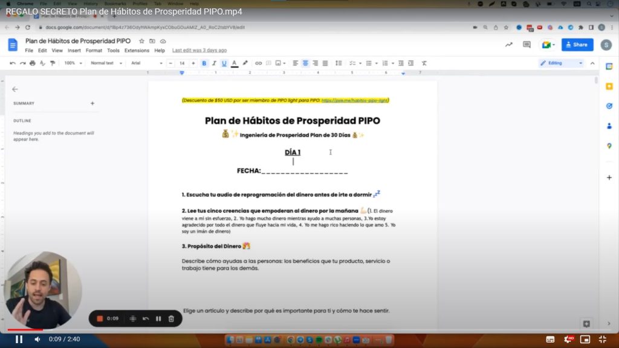Set center alignment

(305, 63)
